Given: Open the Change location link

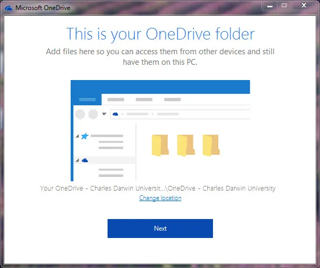Looking at the screenshot, I should pyautogui.click(x=160, y=198).
